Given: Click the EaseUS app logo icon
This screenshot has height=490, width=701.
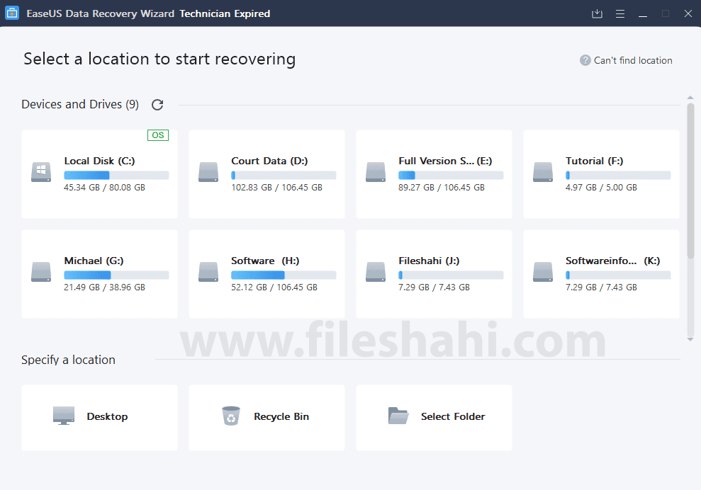Looking at the screenshot, I should (12, 13).
